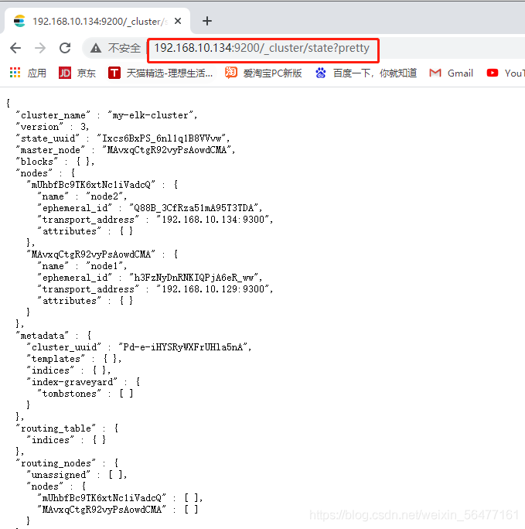Click node ID "MAvxqCtgR92vyPsAowdCMA" in nodes block

coord(90,254)
